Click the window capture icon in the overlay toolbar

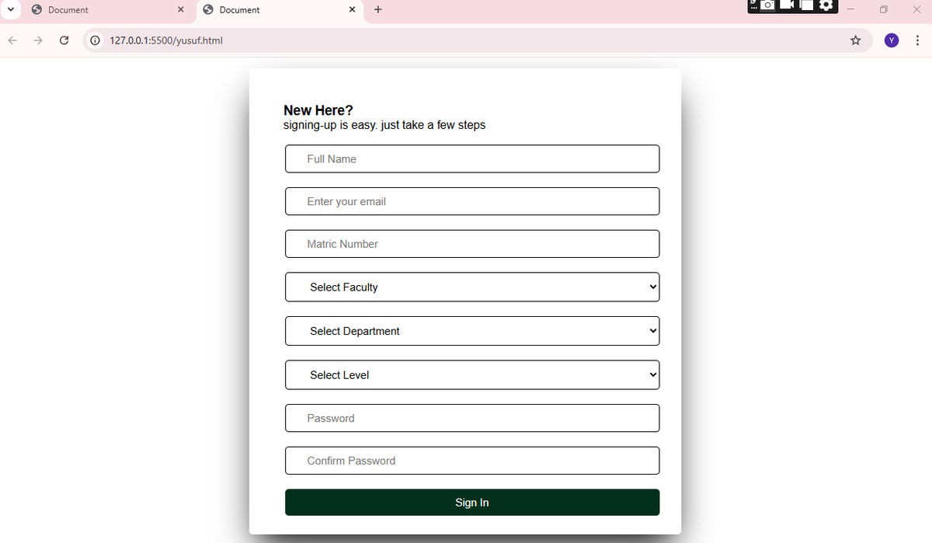807,5
